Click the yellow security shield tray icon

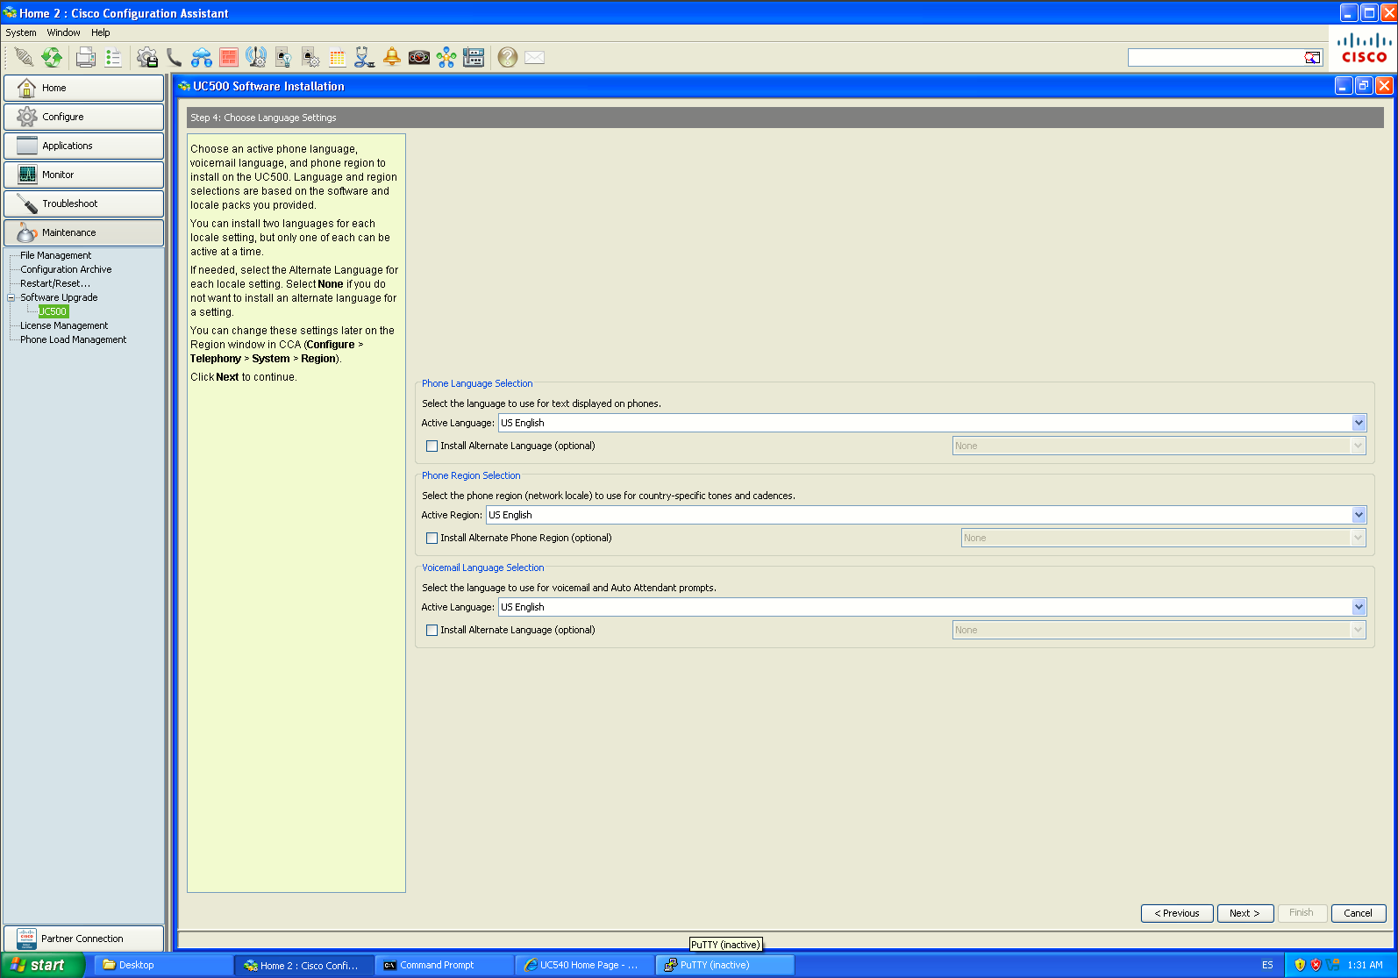(x=1300, y=965)
